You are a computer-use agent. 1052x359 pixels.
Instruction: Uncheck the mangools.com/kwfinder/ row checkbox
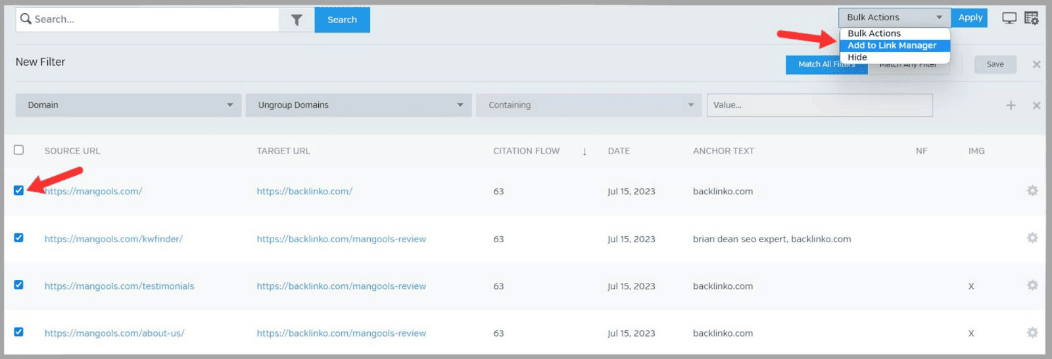pos(19,238)
